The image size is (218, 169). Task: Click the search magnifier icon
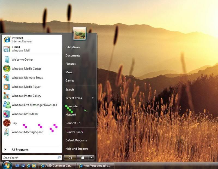(x=59, y=157)
